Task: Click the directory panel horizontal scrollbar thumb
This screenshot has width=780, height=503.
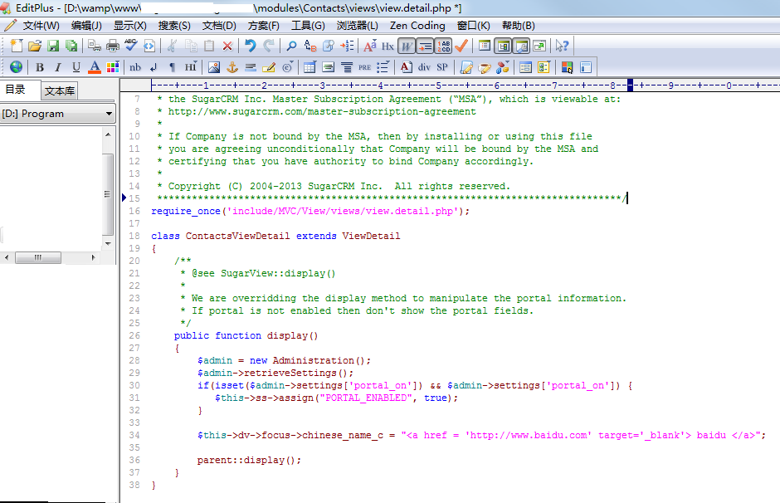Action: (x=38, y=257)
